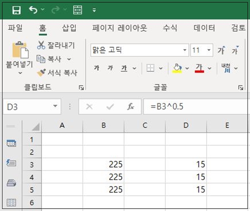Click the 내천 phonetic guide icon
This screenshot has height=211, width=250.
click(226, 68)
